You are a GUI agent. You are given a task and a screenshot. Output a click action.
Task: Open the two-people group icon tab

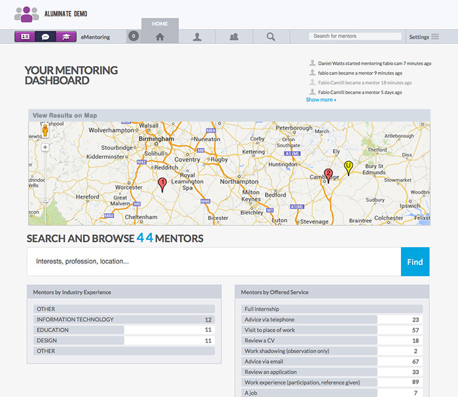234,37
